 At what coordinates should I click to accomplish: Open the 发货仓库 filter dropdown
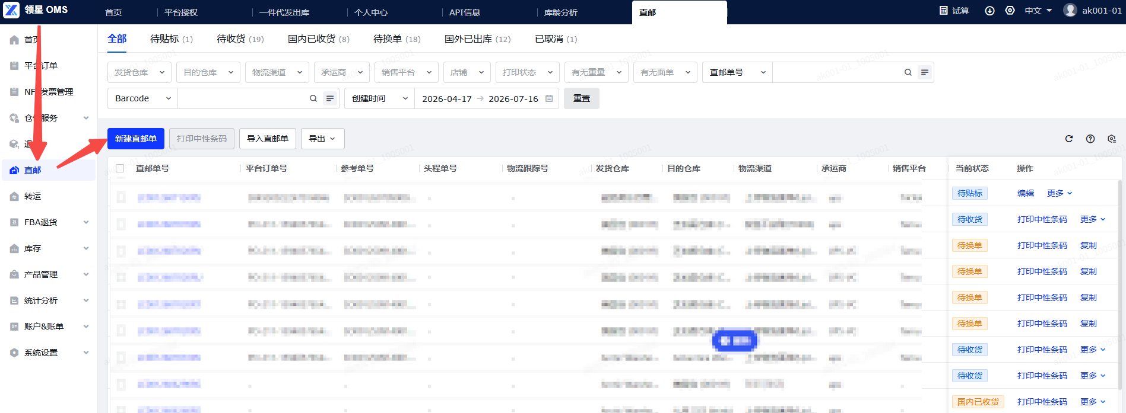tap(139, 72)
